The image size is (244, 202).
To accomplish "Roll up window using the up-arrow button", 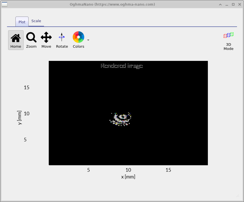I will [x=221, y=4].
